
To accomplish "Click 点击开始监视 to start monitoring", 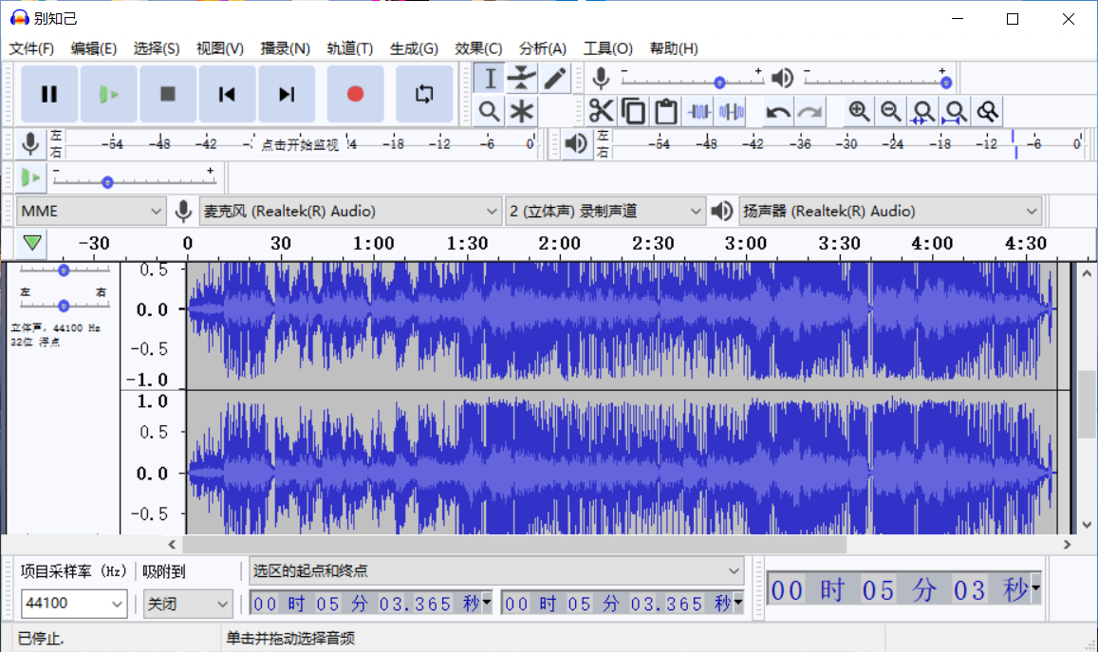I will pos(300,145).
